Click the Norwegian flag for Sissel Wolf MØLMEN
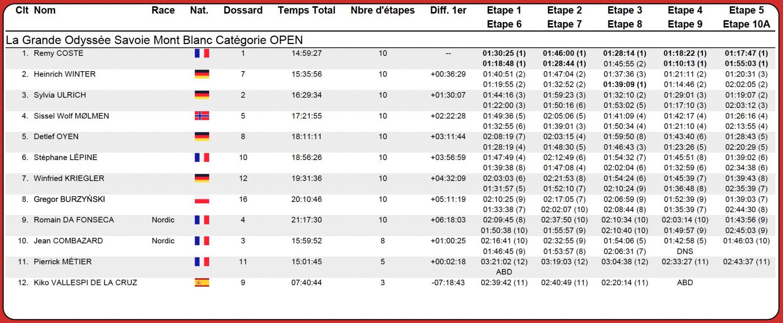The image size is (783, 323). (x=202, y=116)
